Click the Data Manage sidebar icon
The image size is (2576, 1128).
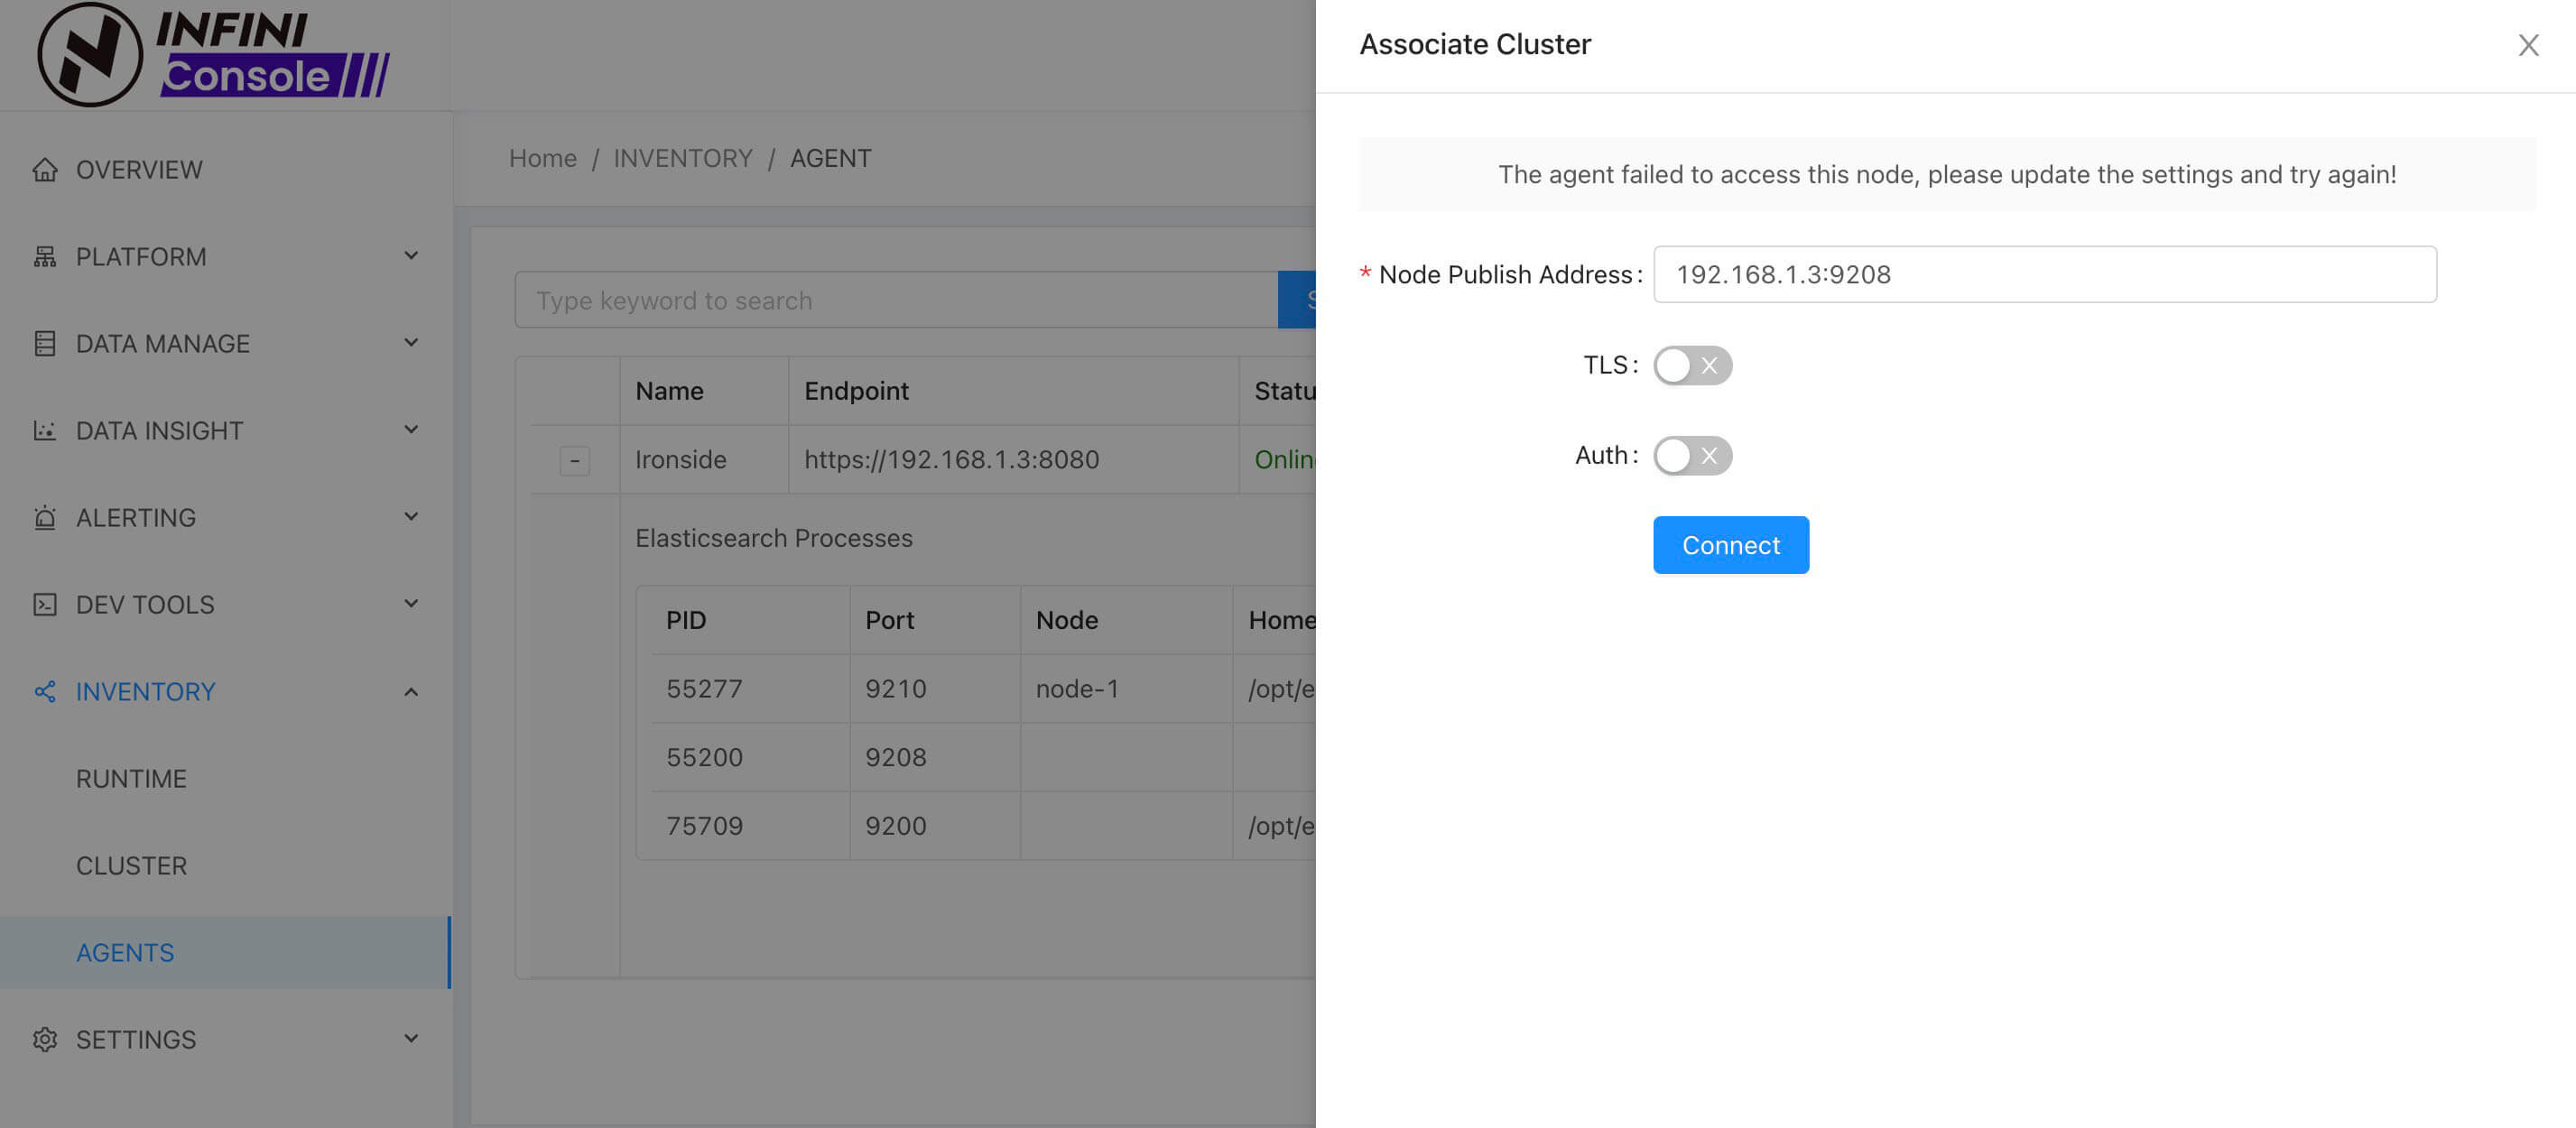(44, 344)
